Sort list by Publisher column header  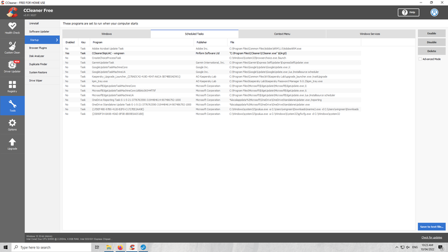202,42
